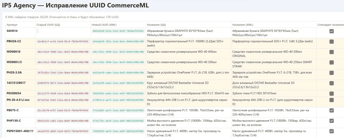
Task: Click old UUID 61cc0c70-ef57 for PBS75-C
Action: coord(63,110)
